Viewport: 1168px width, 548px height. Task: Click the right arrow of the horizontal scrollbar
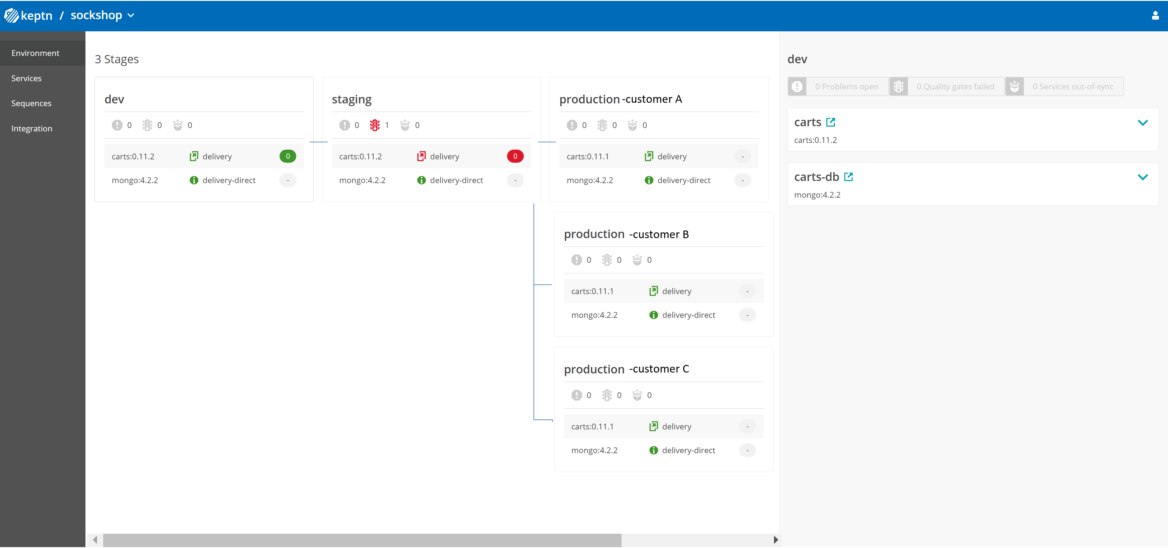776,539
